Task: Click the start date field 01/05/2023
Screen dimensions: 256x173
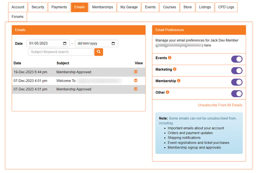Action: tap(48, 44)
